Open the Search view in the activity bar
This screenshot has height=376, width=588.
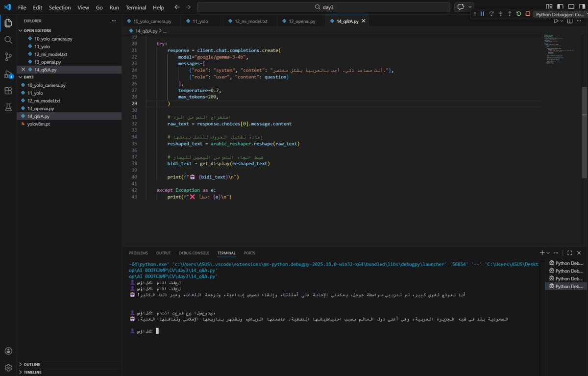point(8,40)
